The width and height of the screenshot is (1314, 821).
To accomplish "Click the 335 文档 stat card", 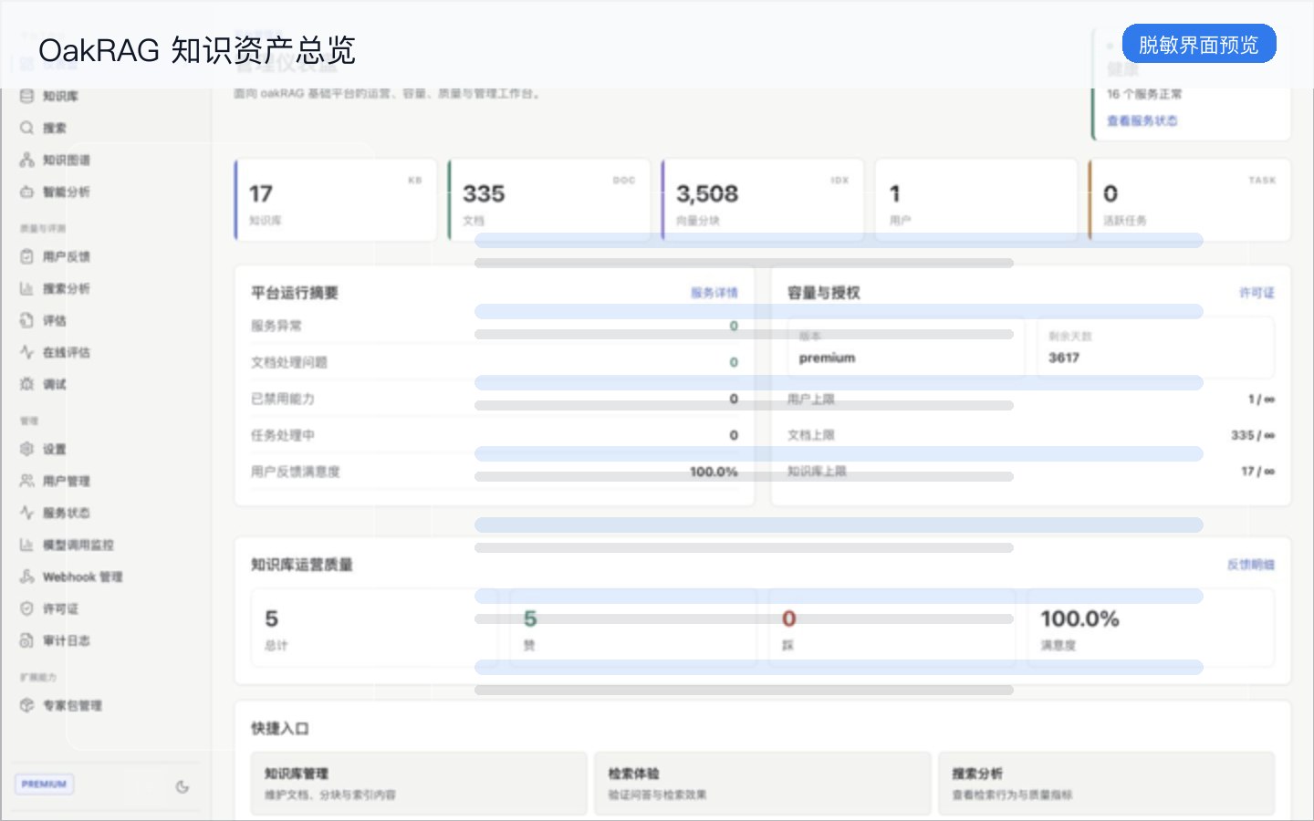I will point(549,200).
